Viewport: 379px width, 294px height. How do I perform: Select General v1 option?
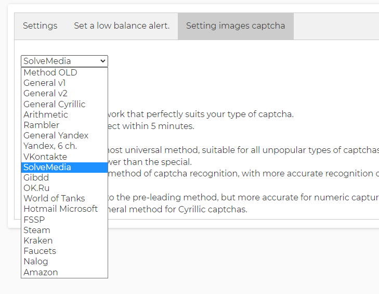coord(45,83)
